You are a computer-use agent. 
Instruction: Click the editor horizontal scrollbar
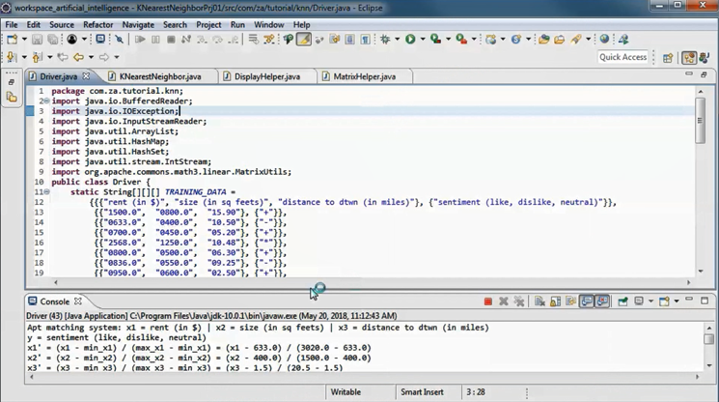click(367, 283)
